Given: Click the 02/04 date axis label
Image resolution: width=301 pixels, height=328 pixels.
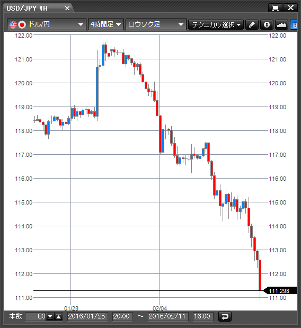Looking at the screenshot, I should pos(160,308).
